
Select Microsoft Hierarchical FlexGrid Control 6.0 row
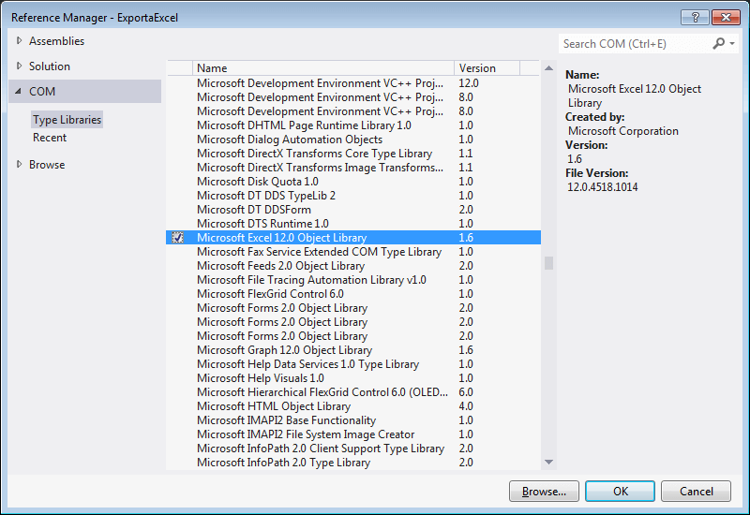point(353,392)
